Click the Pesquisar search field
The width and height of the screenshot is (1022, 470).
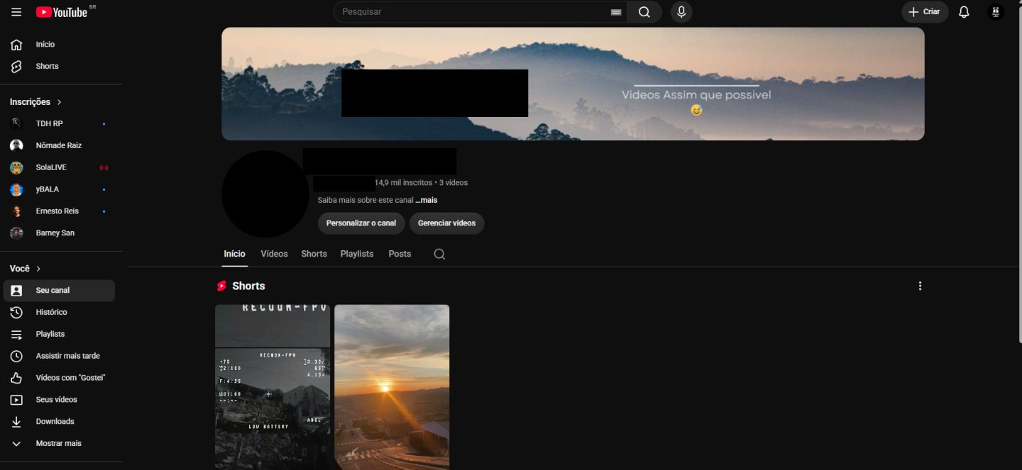(x=480, y=12)
